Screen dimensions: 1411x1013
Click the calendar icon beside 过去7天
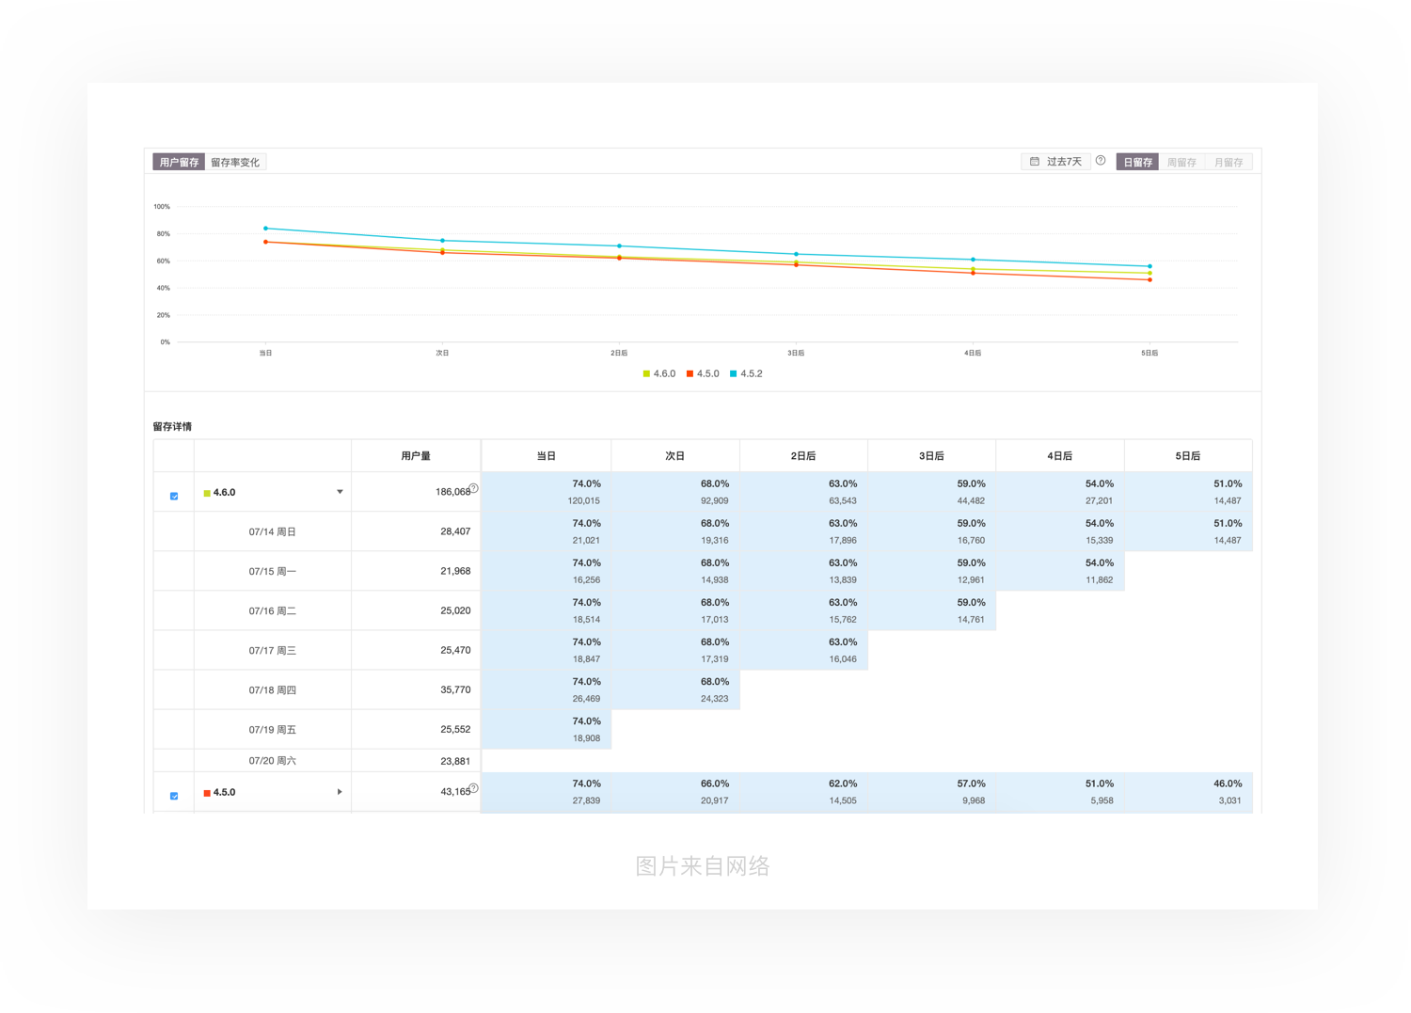tap(1035, 162)
